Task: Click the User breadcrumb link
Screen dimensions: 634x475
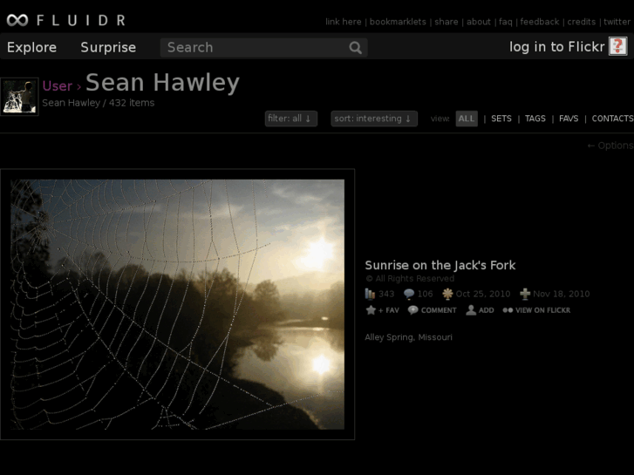Action: [57, 85]
